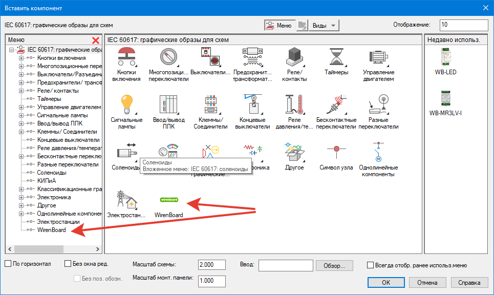
Task: Check Всегда отобр. ранее использ.меню option
Action: coord(371,265)
